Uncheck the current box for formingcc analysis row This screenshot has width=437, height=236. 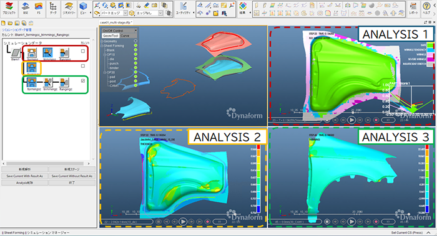[x=83, y=80]
